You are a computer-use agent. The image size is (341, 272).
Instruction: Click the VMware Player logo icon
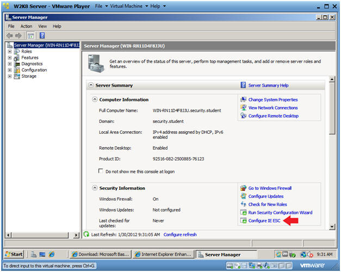point(7,6)
